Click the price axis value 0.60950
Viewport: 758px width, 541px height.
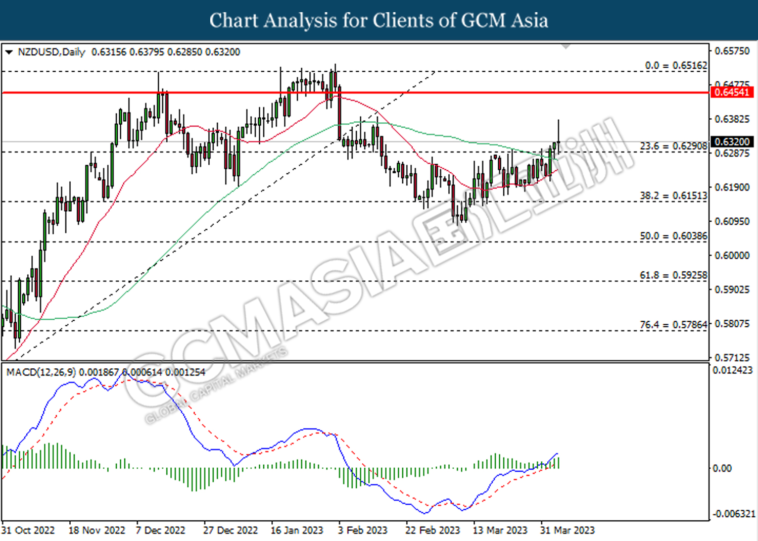point(732,221)
